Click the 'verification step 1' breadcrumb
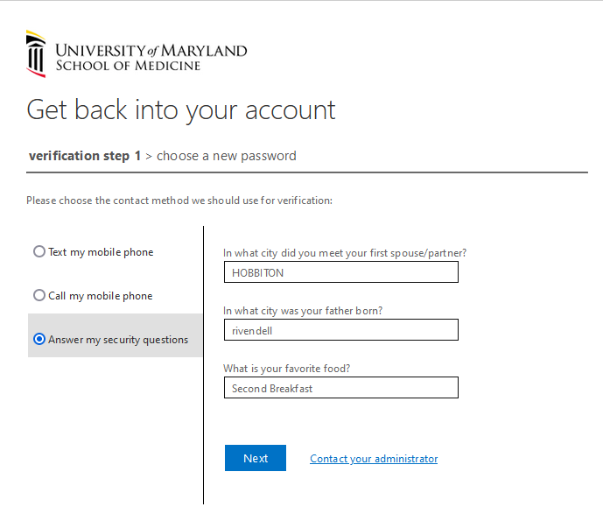 [x=85, y=156]
